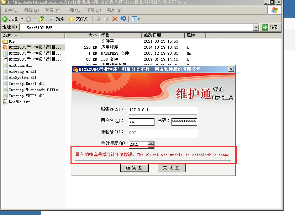Click the red error message text
The image size is (295, 215).
tap(152, 155)
